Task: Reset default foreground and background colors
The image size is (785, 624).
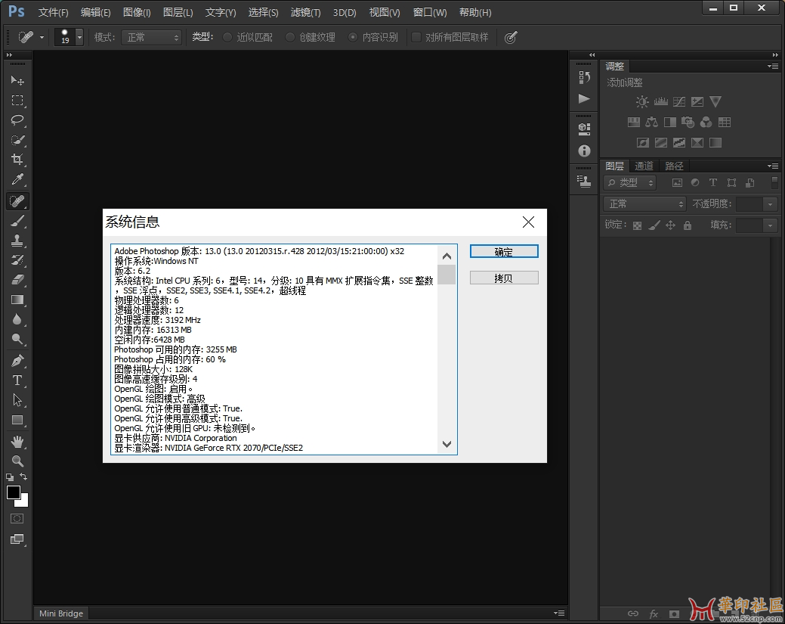Action: [10, 477]
